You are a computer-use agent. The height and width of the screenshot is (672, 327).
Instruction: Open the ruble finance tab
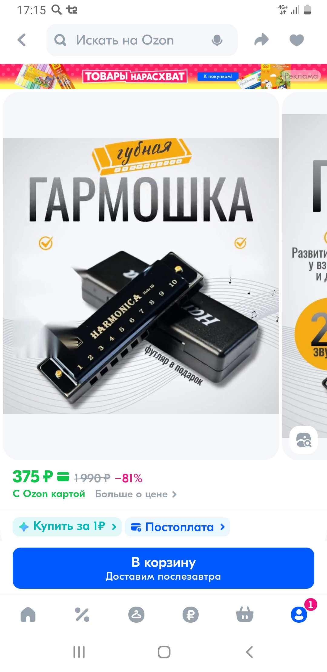tap(190, 614)
